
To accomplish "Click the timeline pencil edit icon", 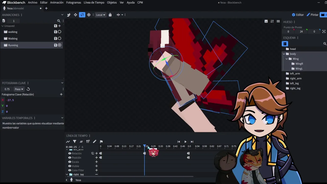I will click(x=95, y=142).
